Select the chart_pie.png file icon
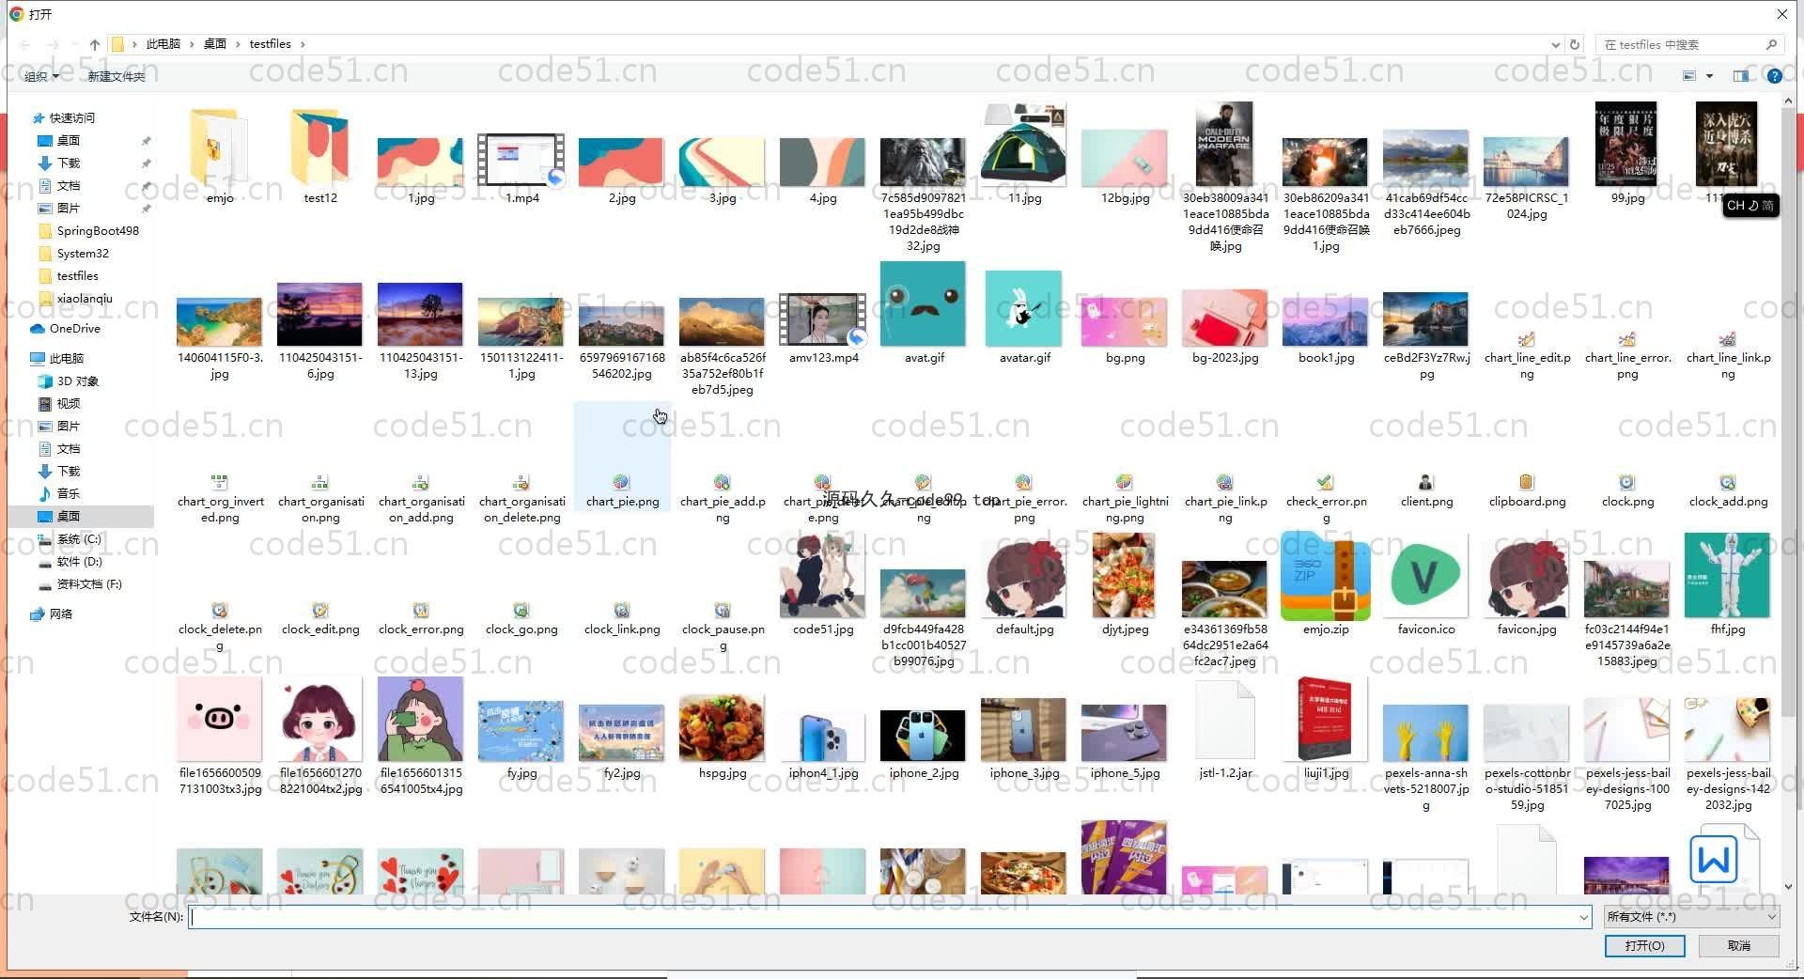1804x979 pixels. click(621, 482)
